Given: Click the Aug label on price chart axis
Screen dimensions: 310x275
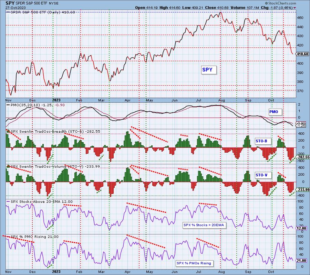Looking at the screenshot, I should click(x=222, y=100).
